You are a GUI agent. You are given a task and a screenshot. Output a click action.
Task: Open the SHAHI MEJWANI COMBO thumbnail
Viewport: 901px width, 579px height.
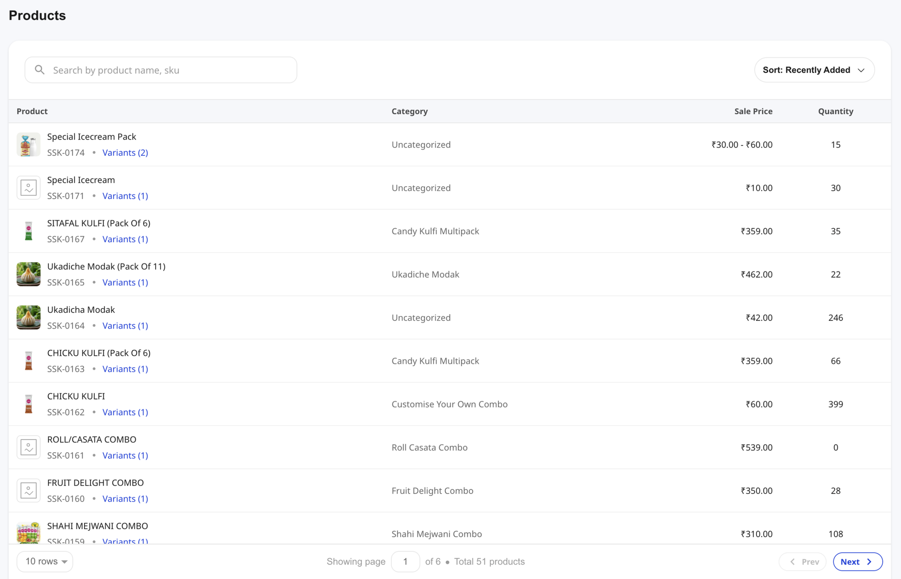click(29, 533)
